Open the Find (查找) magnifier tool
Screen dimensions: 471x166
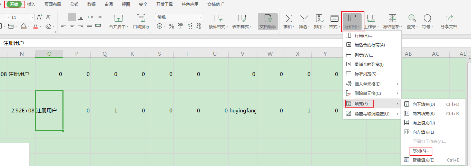pos(412,19)
